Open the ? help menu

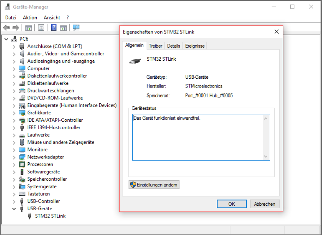[68, 18]
